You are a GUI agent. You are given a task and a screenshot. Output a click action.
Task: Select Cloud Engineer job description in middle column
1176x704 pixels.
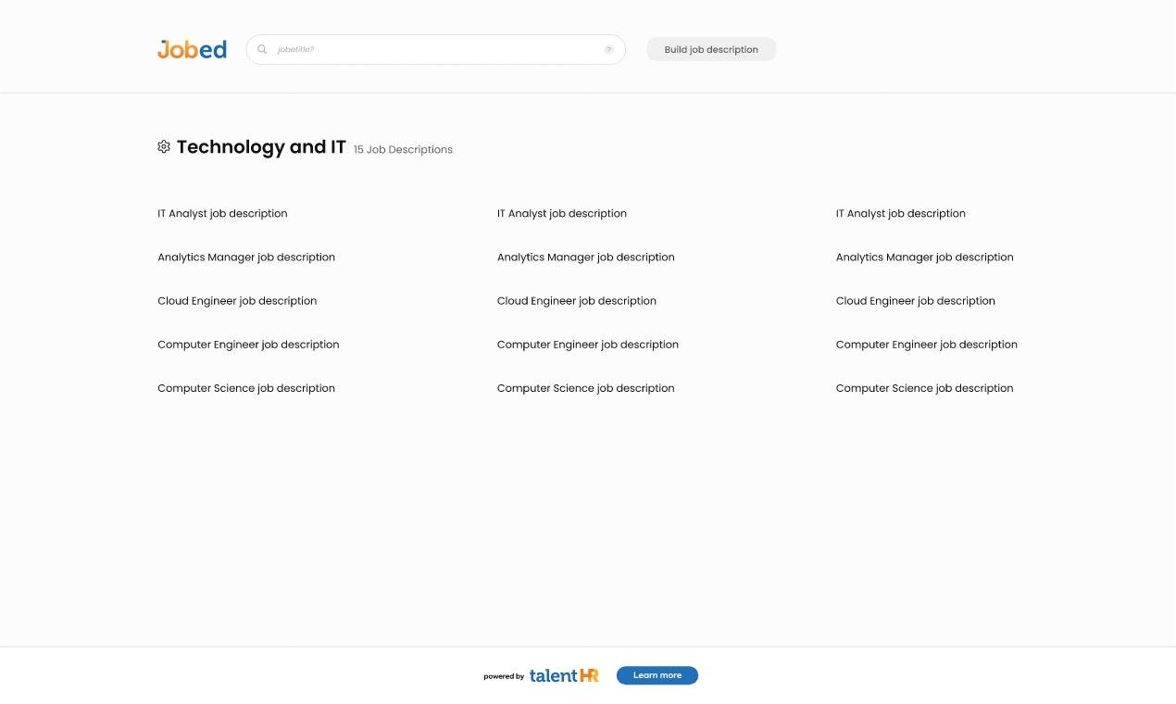tap(576, 301)
